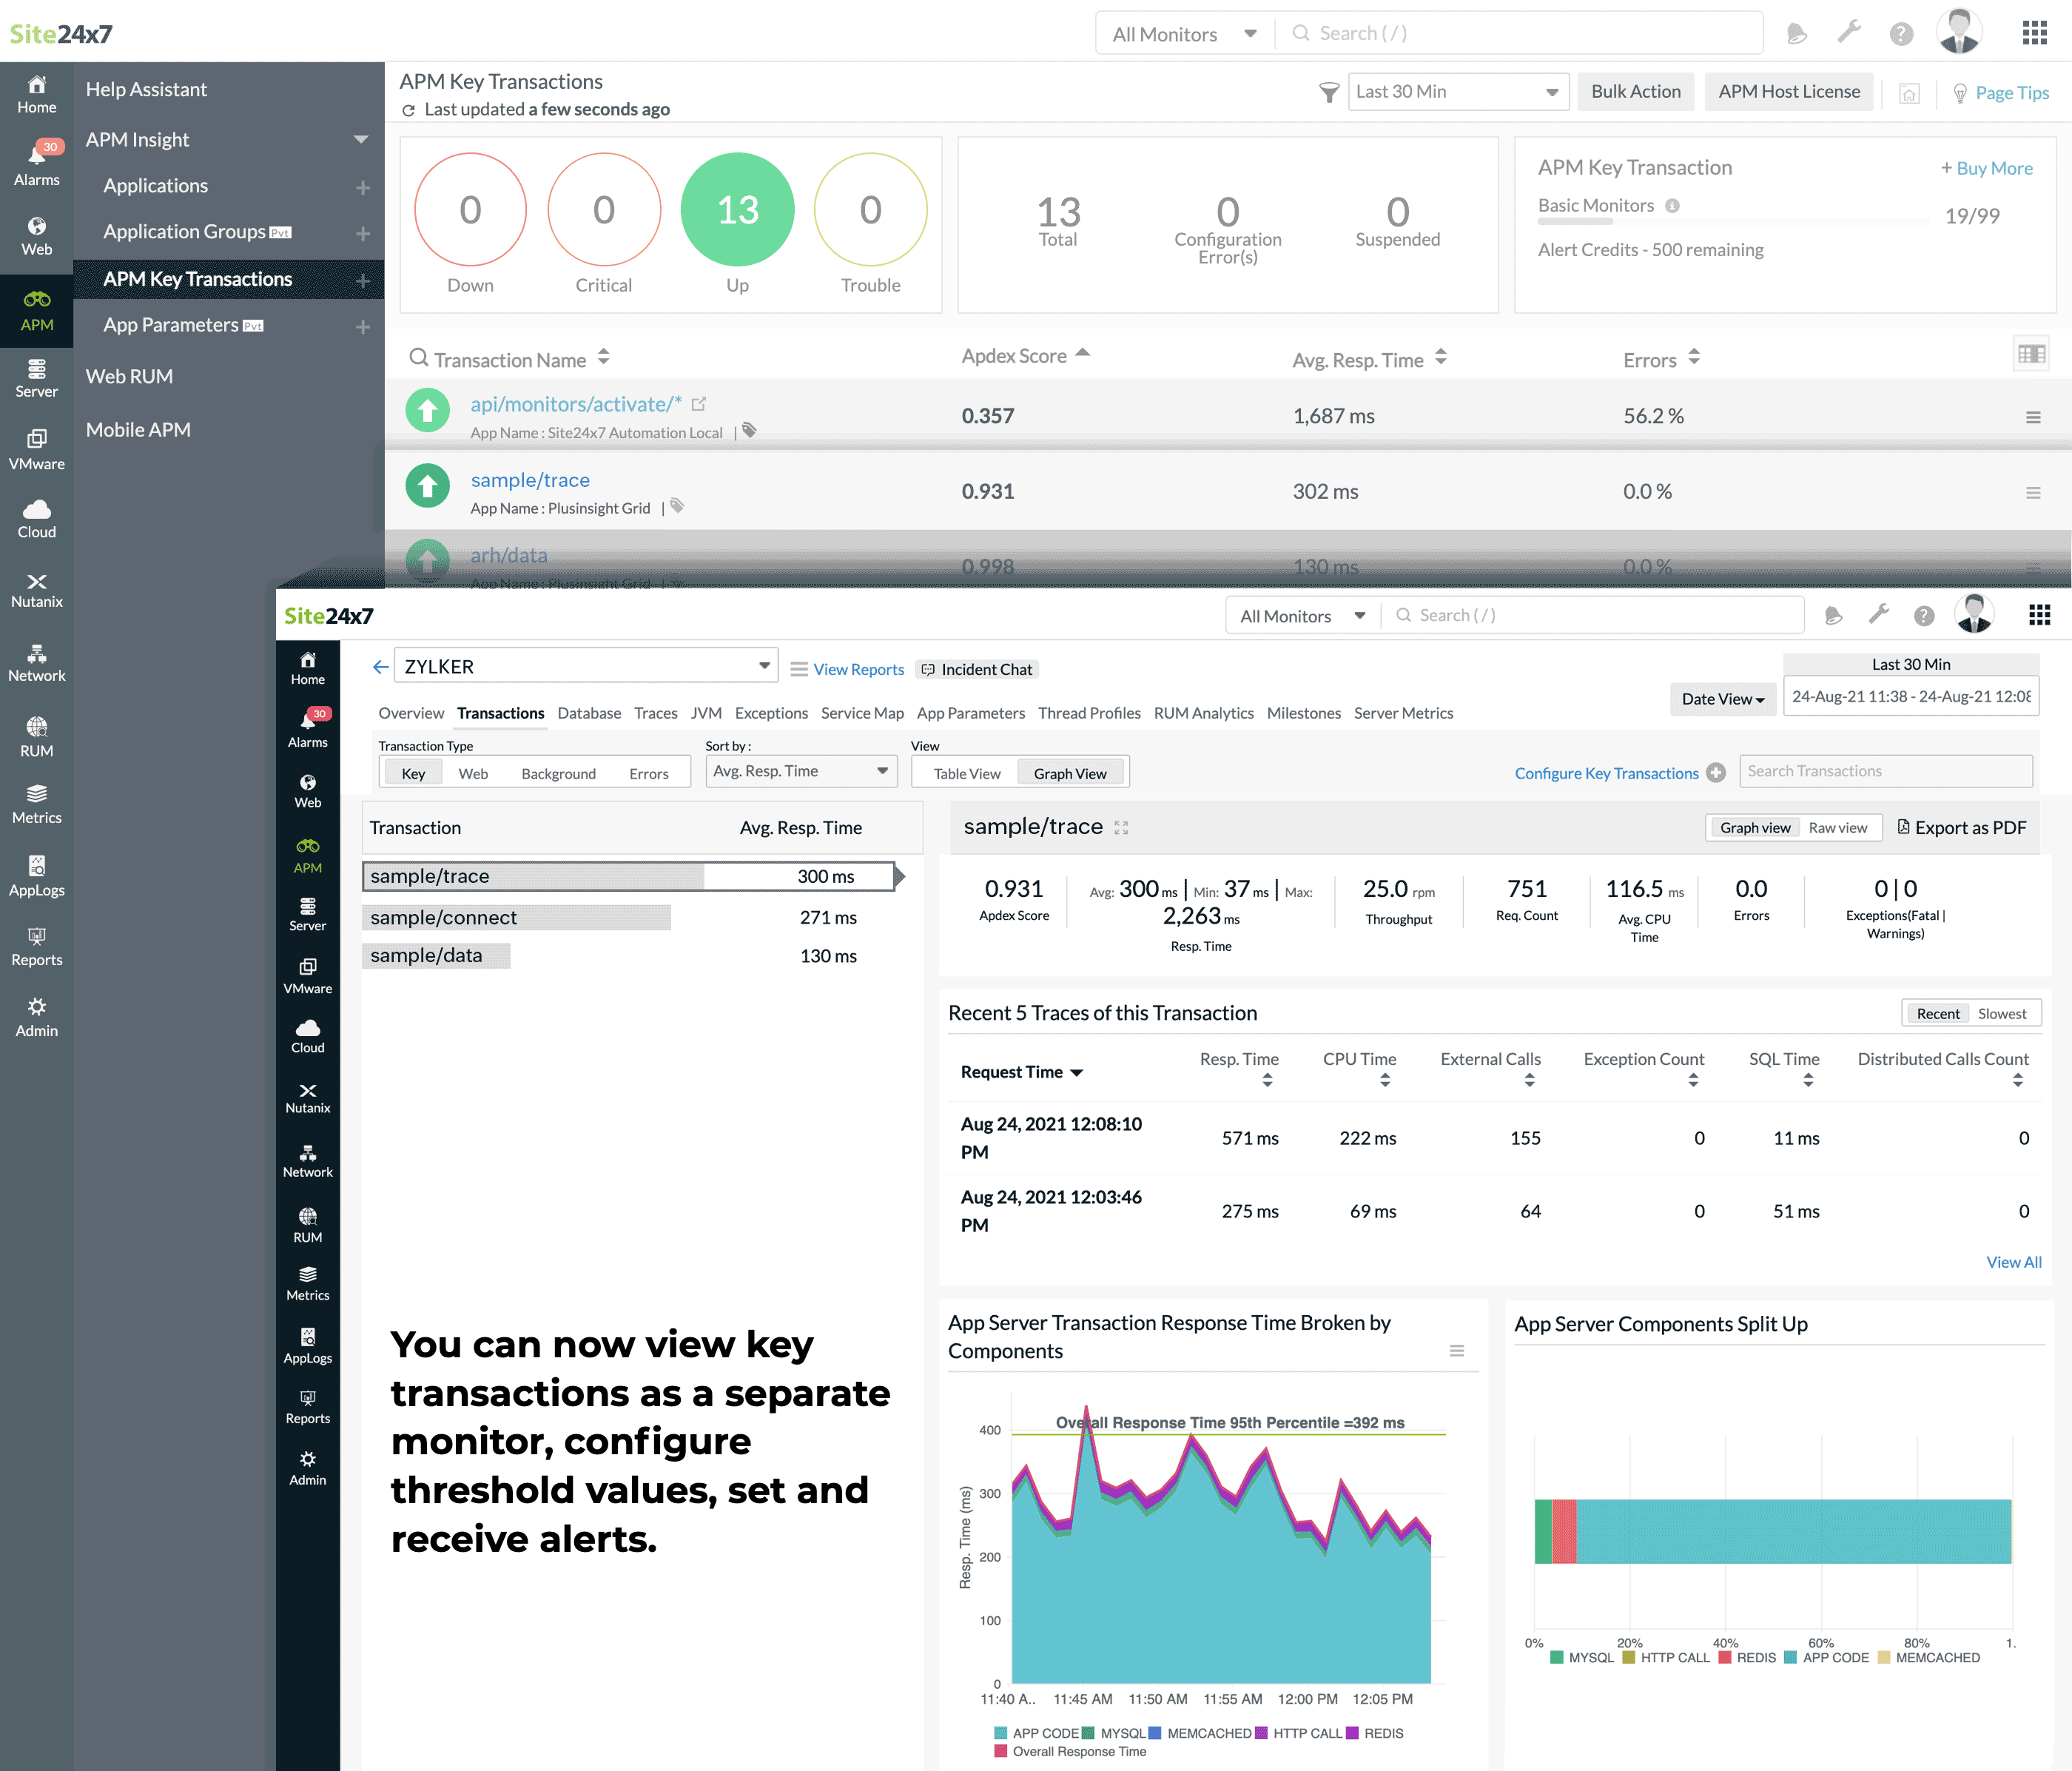This screenshot has height=1771, width=2072.
Task: Open Nutanix section in left sidebar
Action: coord(37,590)
